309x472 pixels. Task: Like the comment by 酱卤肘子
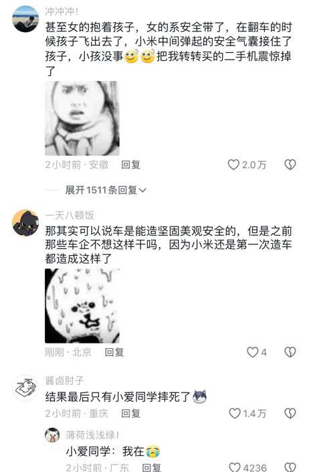(235, 413)
